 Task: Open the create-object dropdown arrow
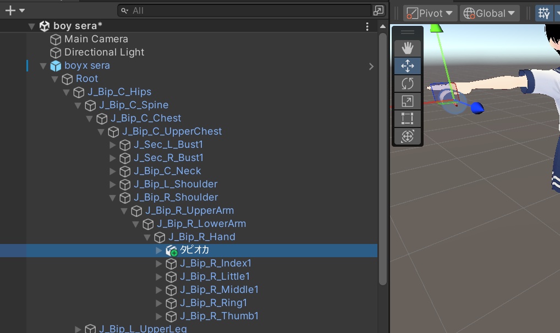pos(22,10)
